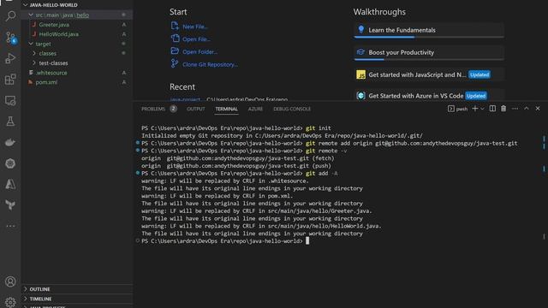548x308 pixels.
Task: Switch to the DEBUG CONSOLE tab
Action: tap(292, 109)
